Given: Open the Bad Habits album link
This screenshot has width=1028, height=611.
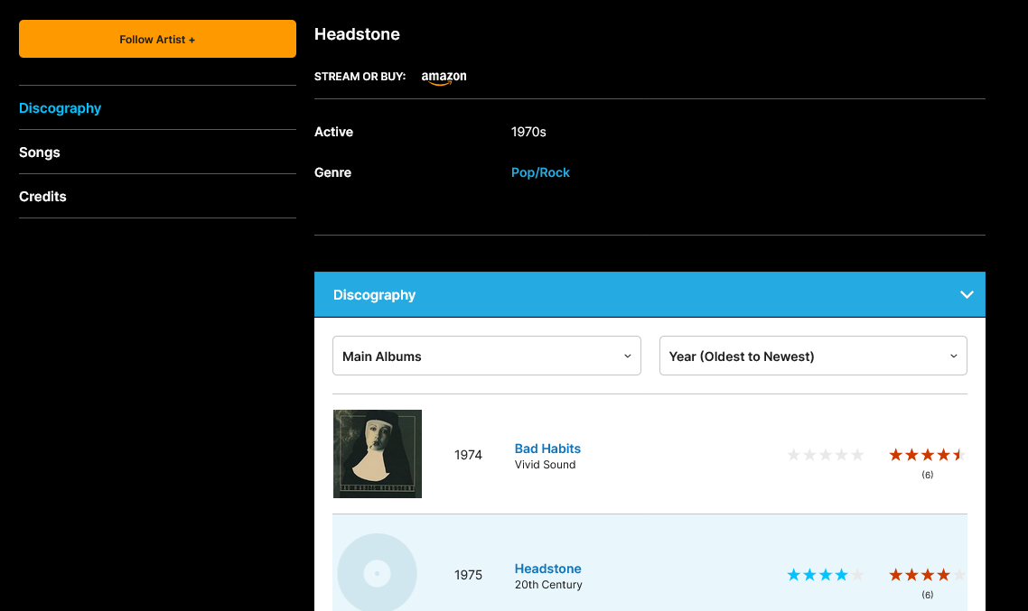Looking at the screenshot, I should (x=547, y=449).
